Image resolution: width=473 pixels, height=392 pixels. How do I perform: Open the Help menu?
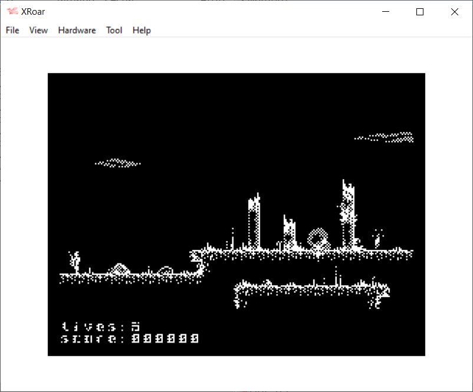click(x=142, y=30)
